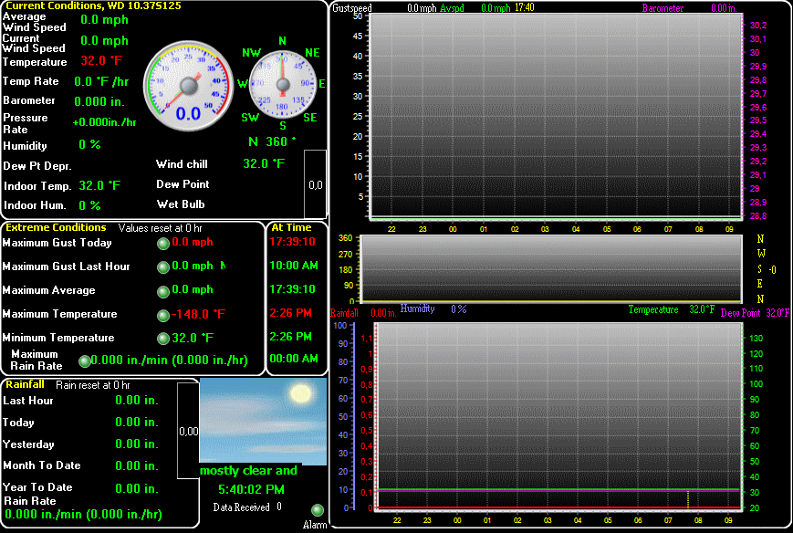Click the Barometer label above the graph

pyautogui.click(x=663, y=8)
